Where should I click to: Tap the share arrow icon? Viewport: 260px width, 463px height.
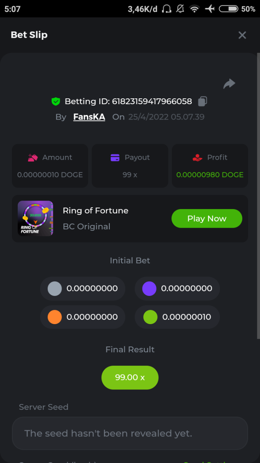229,84
